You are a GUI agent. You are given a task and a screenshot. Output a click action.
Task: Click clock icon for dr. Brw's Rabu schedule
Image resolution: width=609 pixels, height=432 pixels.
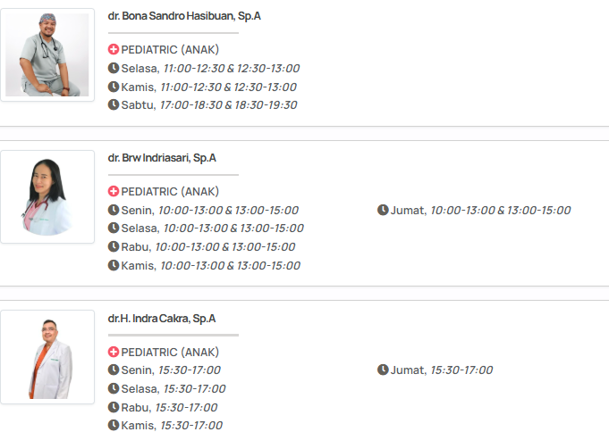point(114,247)
